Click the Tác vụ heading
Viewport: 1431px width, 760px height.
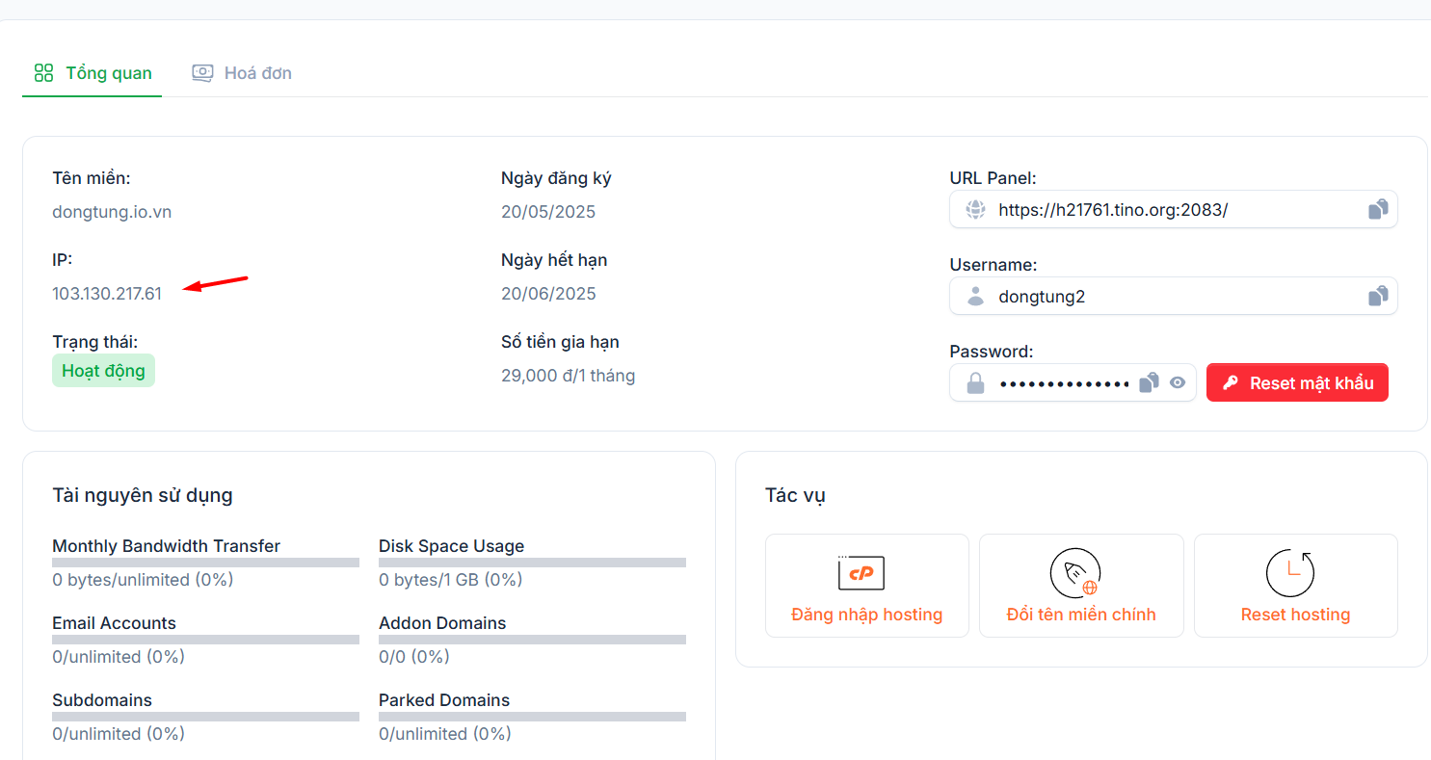tap(795, 496)
